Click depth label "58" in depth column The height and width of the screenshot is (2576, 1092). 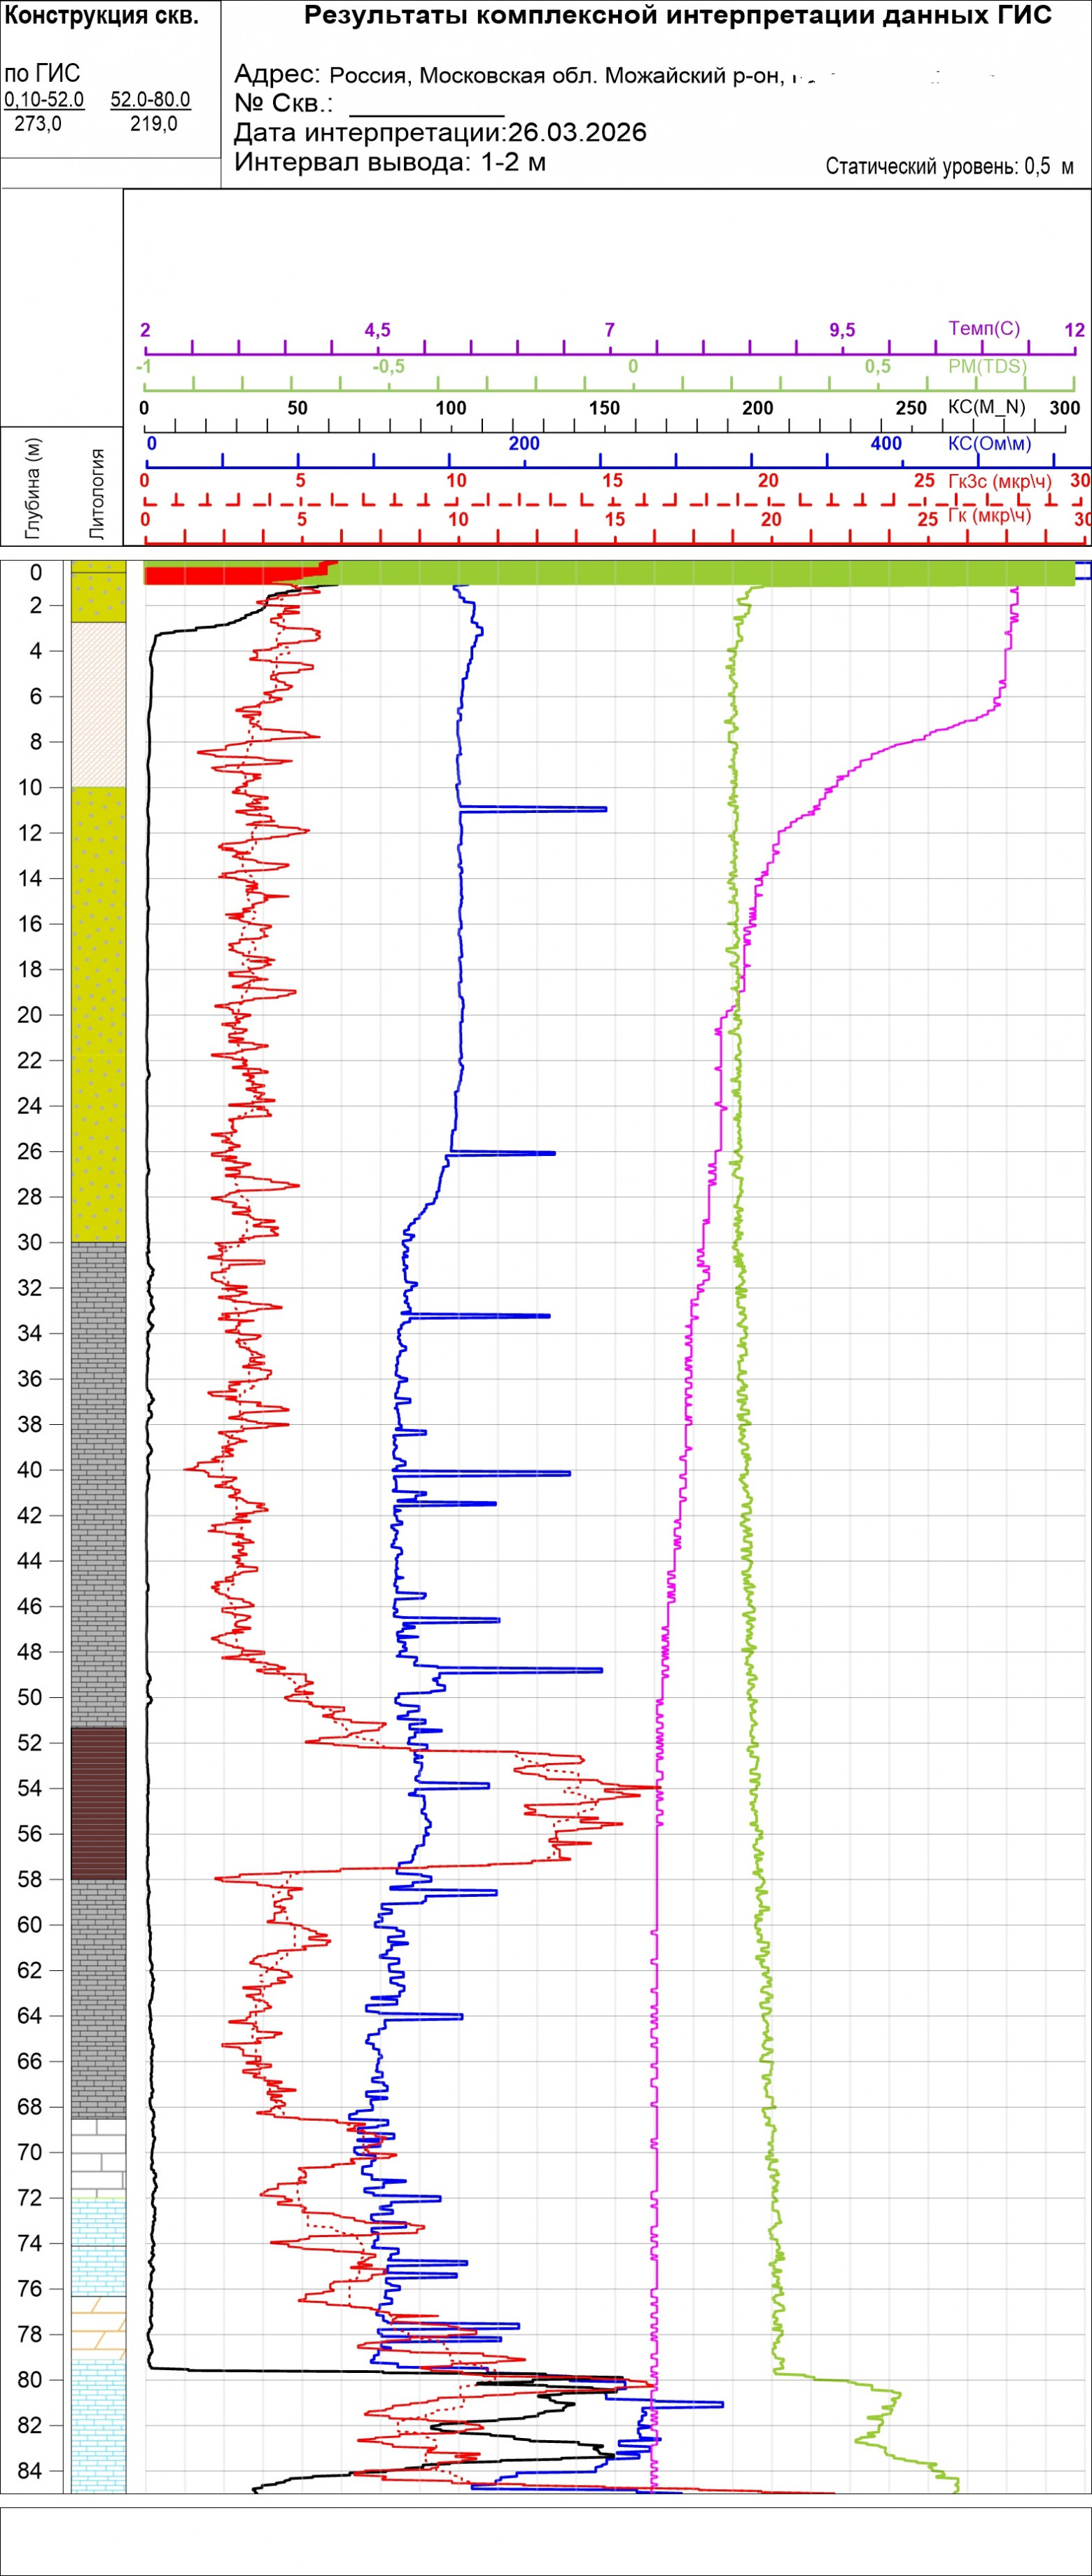pos(30,1880)
